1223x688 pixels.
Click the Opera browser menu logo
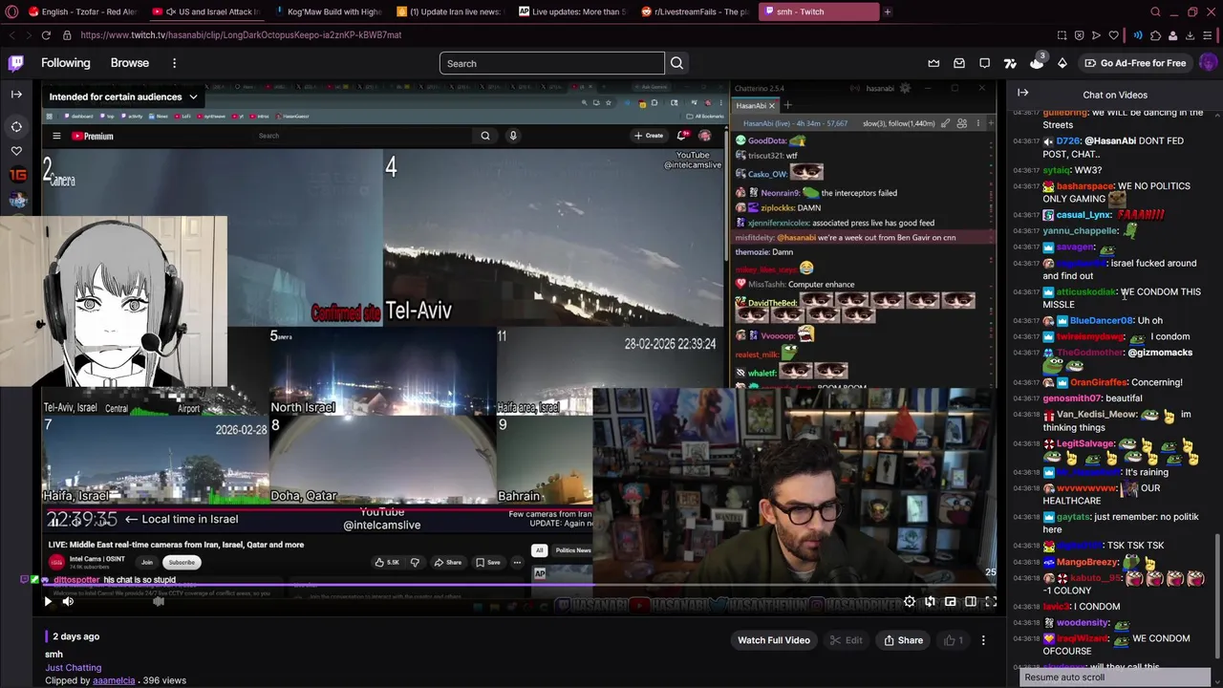pyautogui.click(x=11, y=11)
